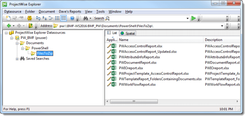247x118 pixels.
Task: Open help with the blue question-mark icon
Action: click(x=72, y=18)
